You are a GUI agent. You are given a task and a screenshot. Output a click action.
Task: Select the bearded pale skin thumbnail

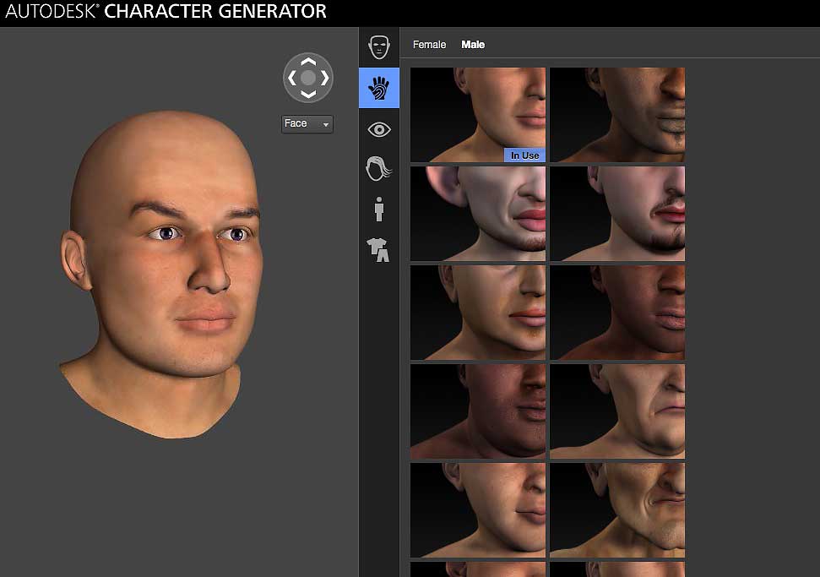click(x=616, y=213)
